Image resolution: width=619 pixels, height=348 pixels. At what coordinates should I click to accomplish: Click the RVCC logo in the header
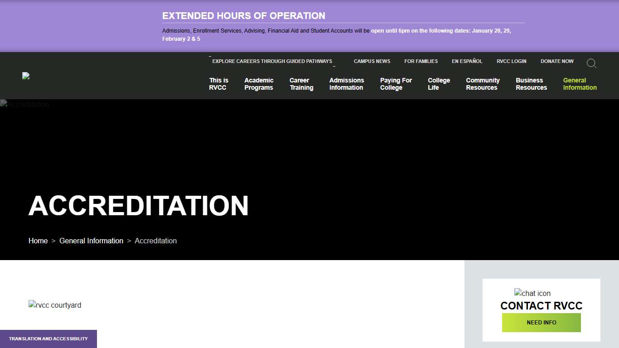click(26, 76)
